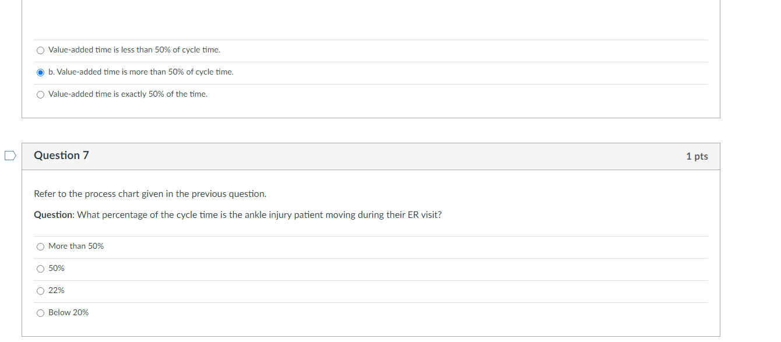Click the '1 pts' points indicator
The width and height of the screenshot is (781, 342).
696,156
